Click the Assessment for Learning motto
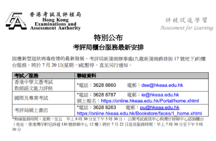Screen dimensions: 216x141 tap(187, 28)
